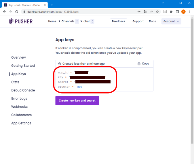The image size is (194, 164).
Task: Expand the chat app switcher
Action: 92,22
